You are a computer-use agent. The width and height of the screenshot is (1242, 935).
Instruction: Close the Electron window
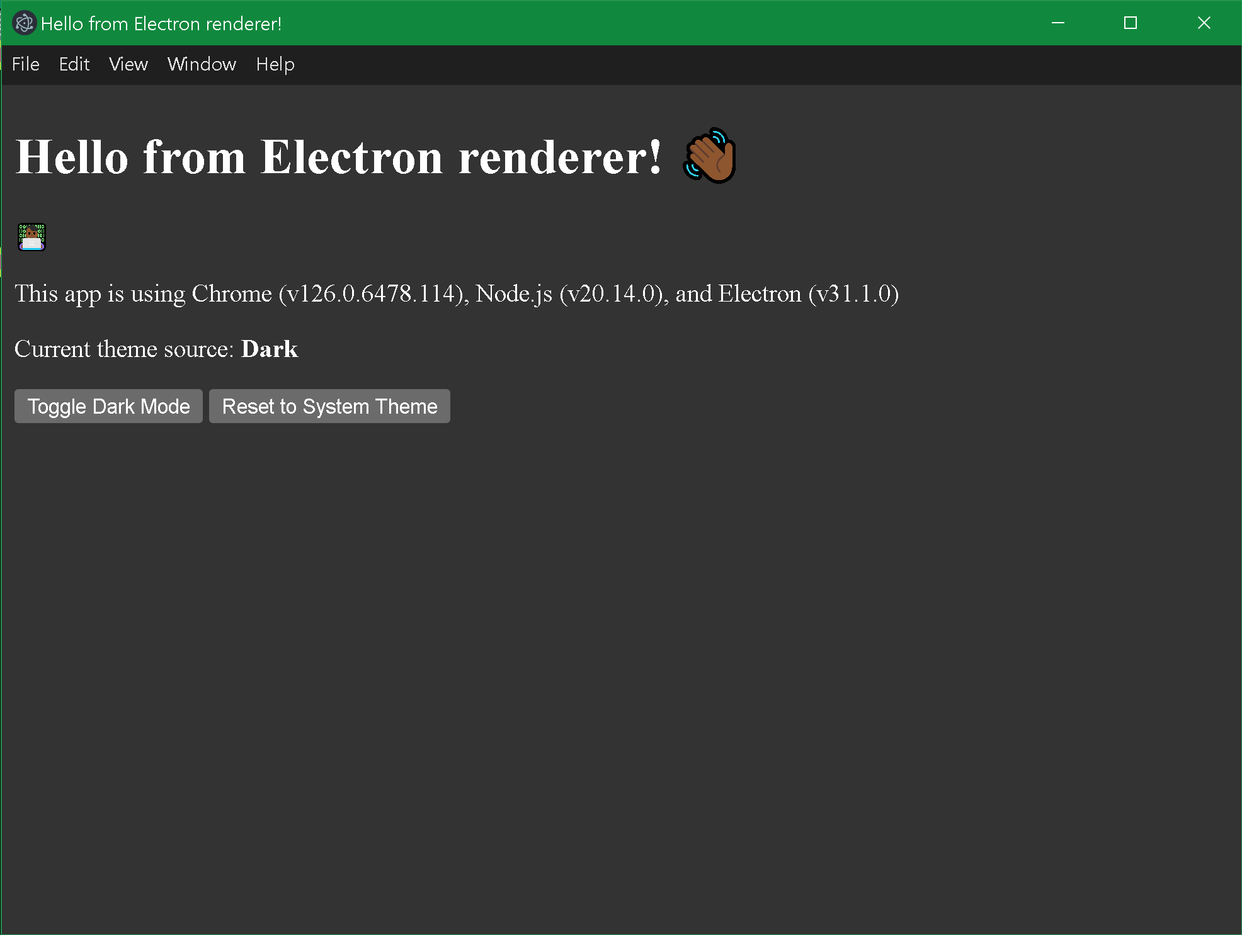click(1204, 23)
